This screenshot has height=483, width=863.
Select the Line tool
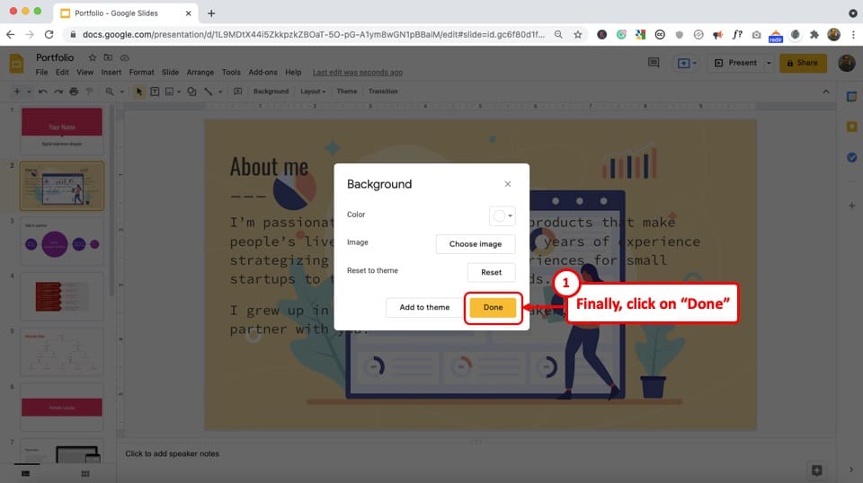pyautogui.click(x=208, y=92)
